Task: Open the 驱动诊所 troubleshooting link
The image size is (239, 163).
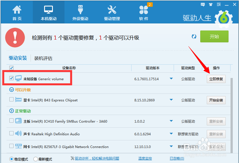Action: coord(97,158)
